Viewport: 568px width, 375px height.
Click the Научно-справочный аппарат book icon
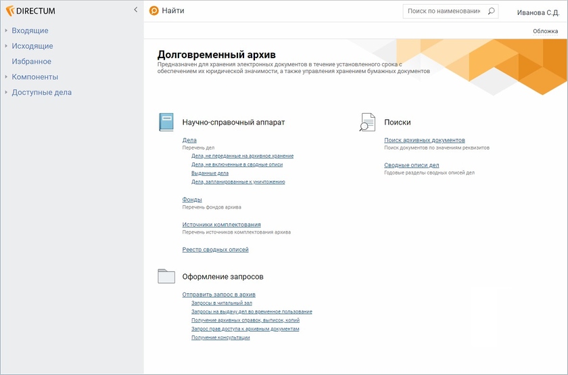pos(166,123)
